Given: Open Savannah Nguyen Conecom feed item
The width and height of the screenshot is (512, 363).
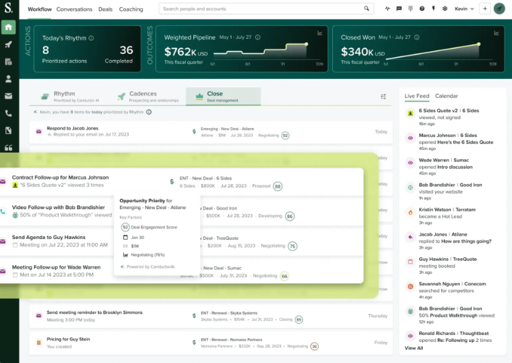Looking at the screenshot, I should pos(452,290).
